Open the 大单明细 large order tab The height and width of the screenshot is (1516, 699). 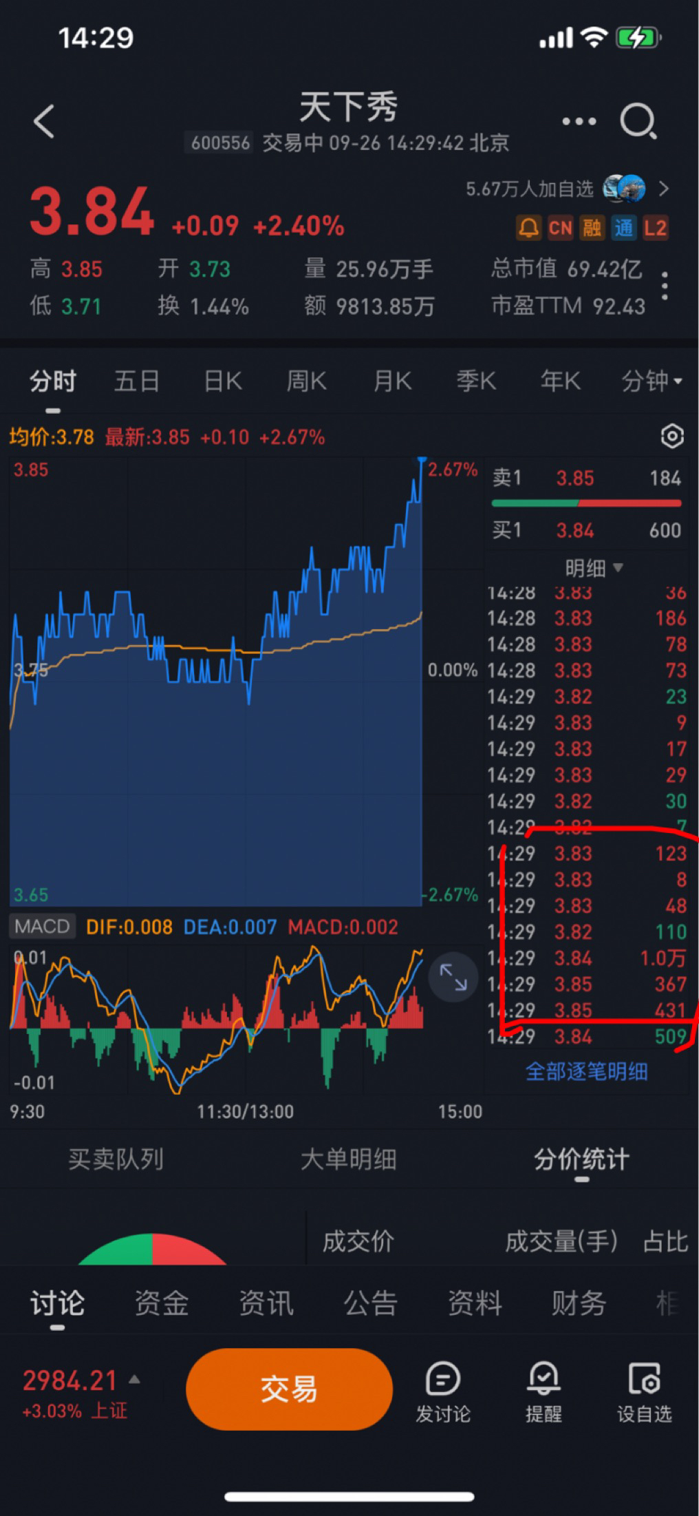[x=349, y=1159]
